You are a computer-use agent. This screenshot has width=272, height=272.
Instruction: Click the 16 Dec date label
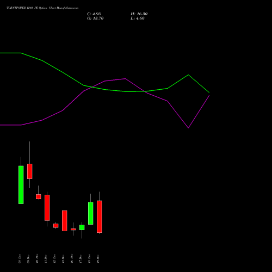coord(72,259)
